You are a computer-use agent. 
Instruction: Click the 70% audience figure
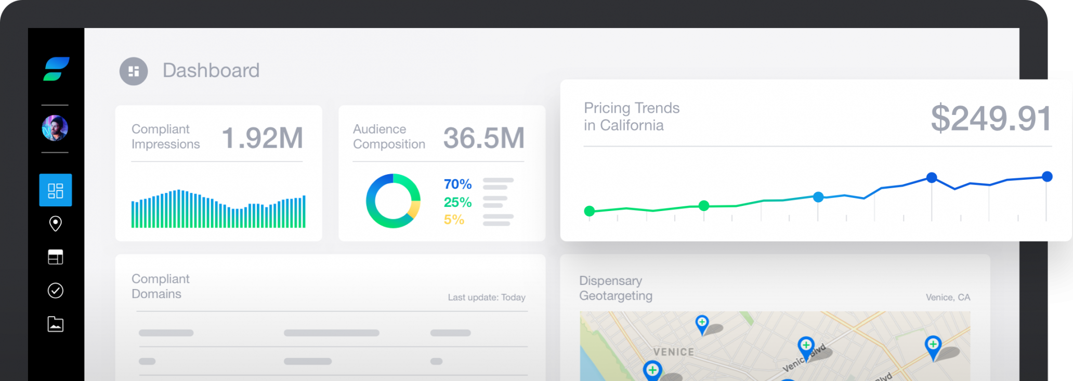click(x=457, y=184)
